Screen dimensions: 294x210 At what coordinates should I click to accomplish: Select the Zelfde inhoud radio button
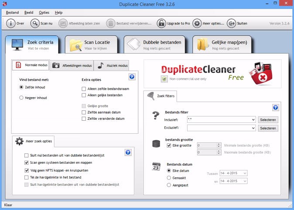point(21,87)
